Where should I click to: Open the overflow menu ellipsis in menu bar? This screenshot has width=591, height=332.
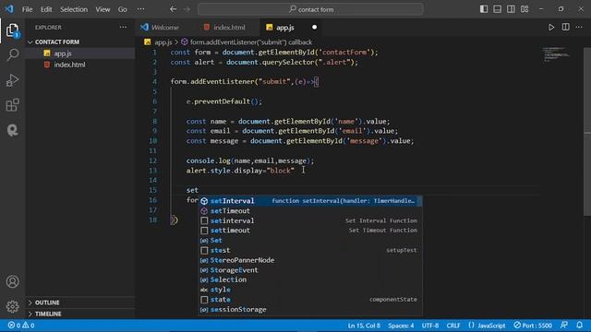pos(140,9)
